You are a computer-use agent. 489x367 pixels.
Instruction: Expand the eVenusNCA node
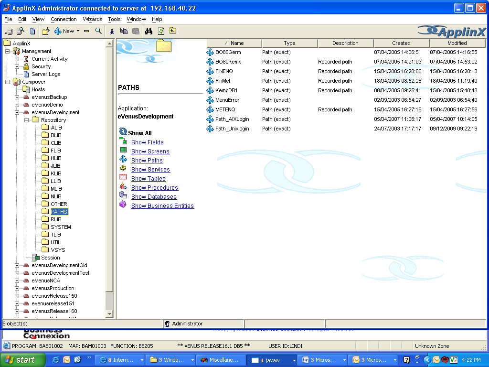[x=17, y=281]
